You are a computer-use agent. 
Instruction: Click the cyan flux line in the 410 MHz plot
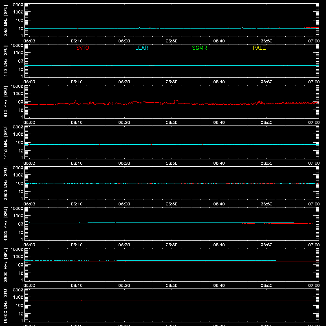coord(172,66)
